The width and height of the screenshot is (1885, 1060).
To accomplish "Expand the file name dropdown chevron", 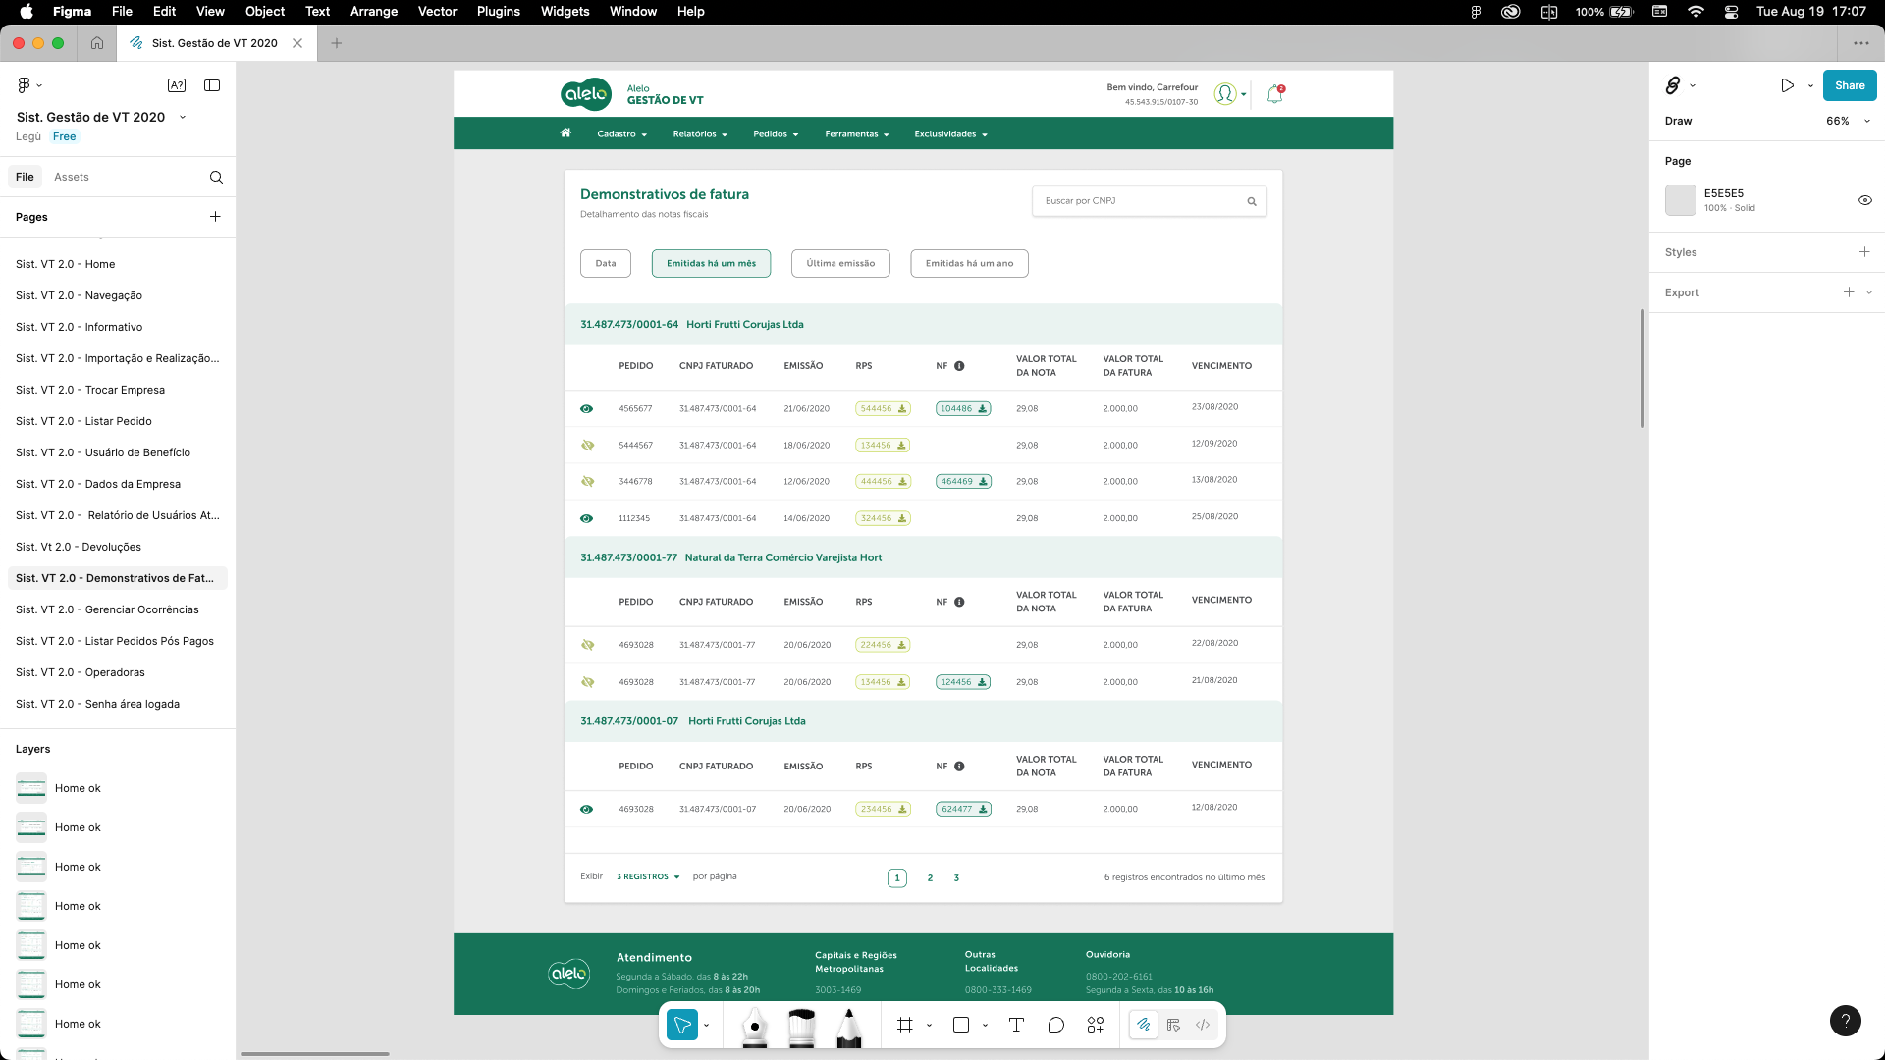I will (x=183, y=117).
